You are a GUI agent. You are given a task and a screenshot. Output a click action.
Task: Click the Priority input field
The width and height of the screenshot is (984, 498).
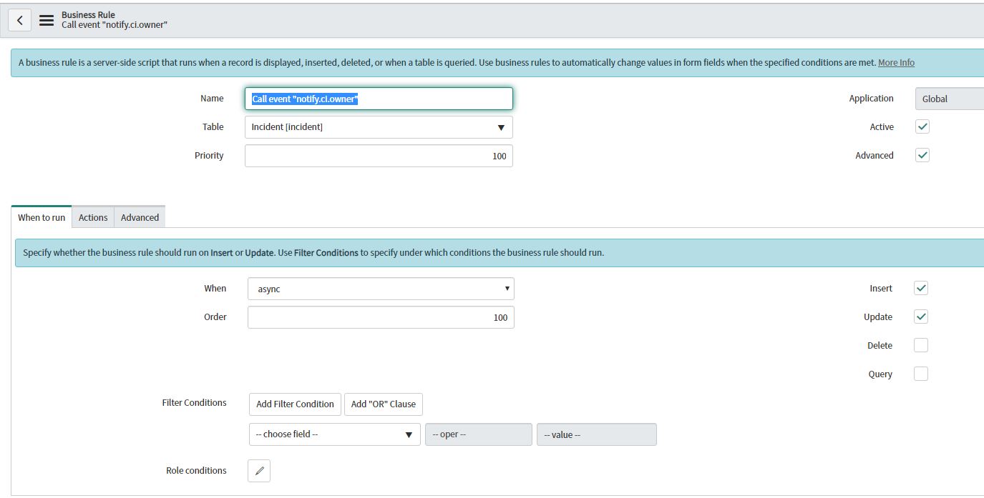point(379,156)
